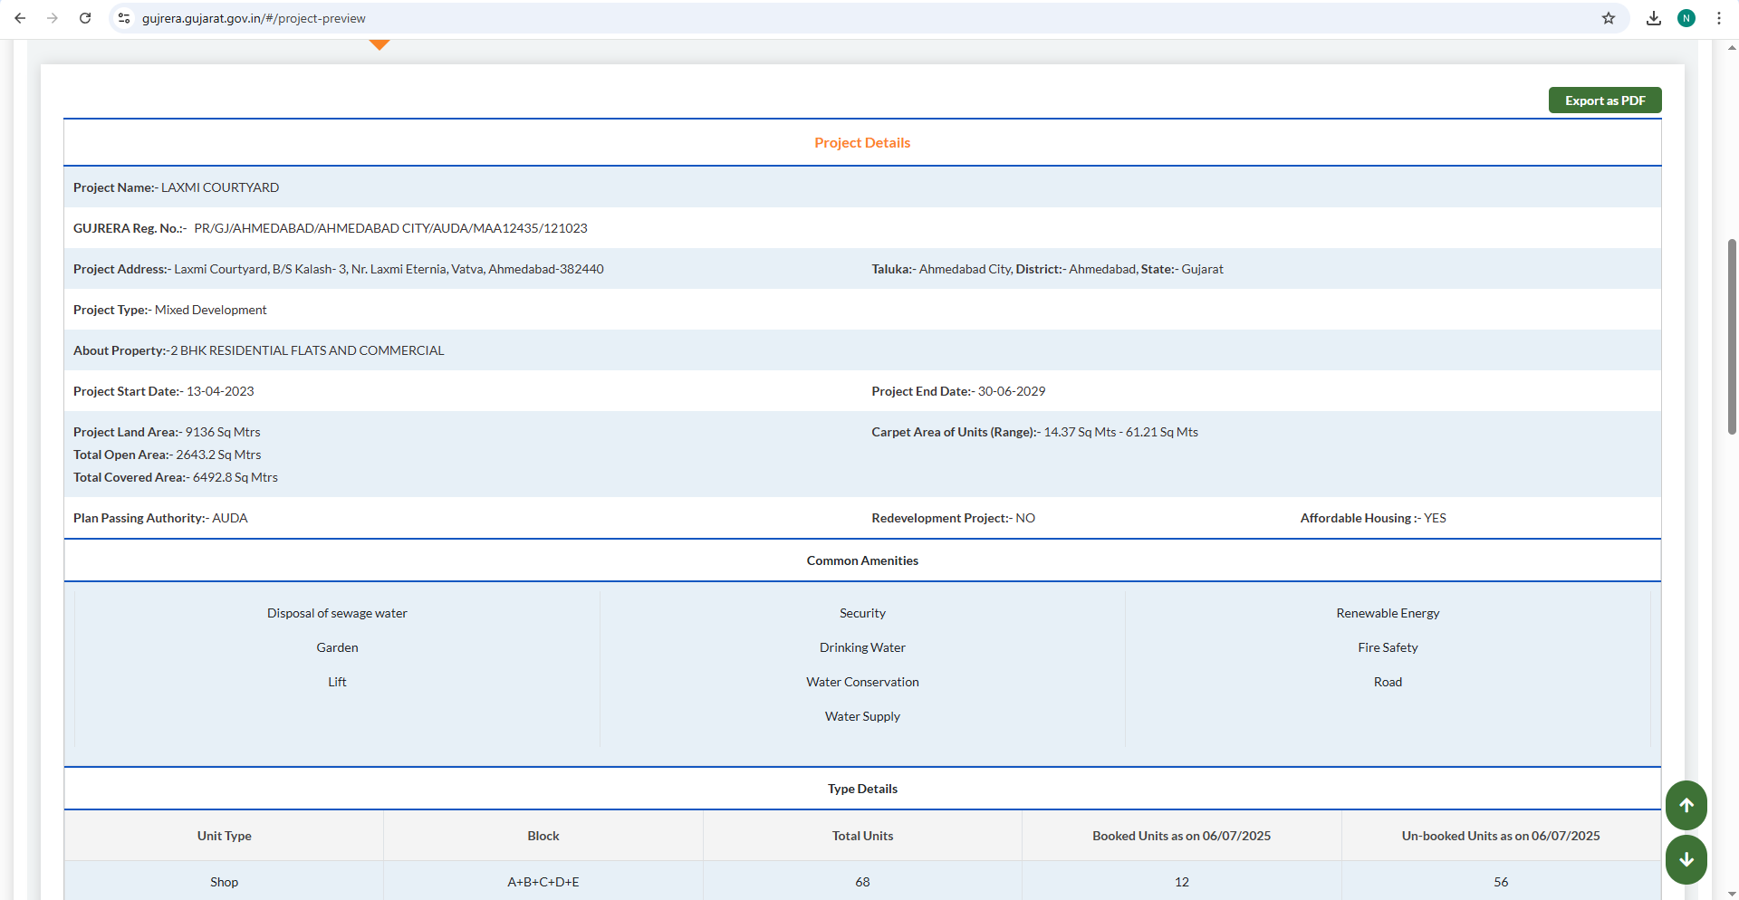The image size is (1739, 900).
Task: Click the site information icon beside the URL
Action: 123,18
